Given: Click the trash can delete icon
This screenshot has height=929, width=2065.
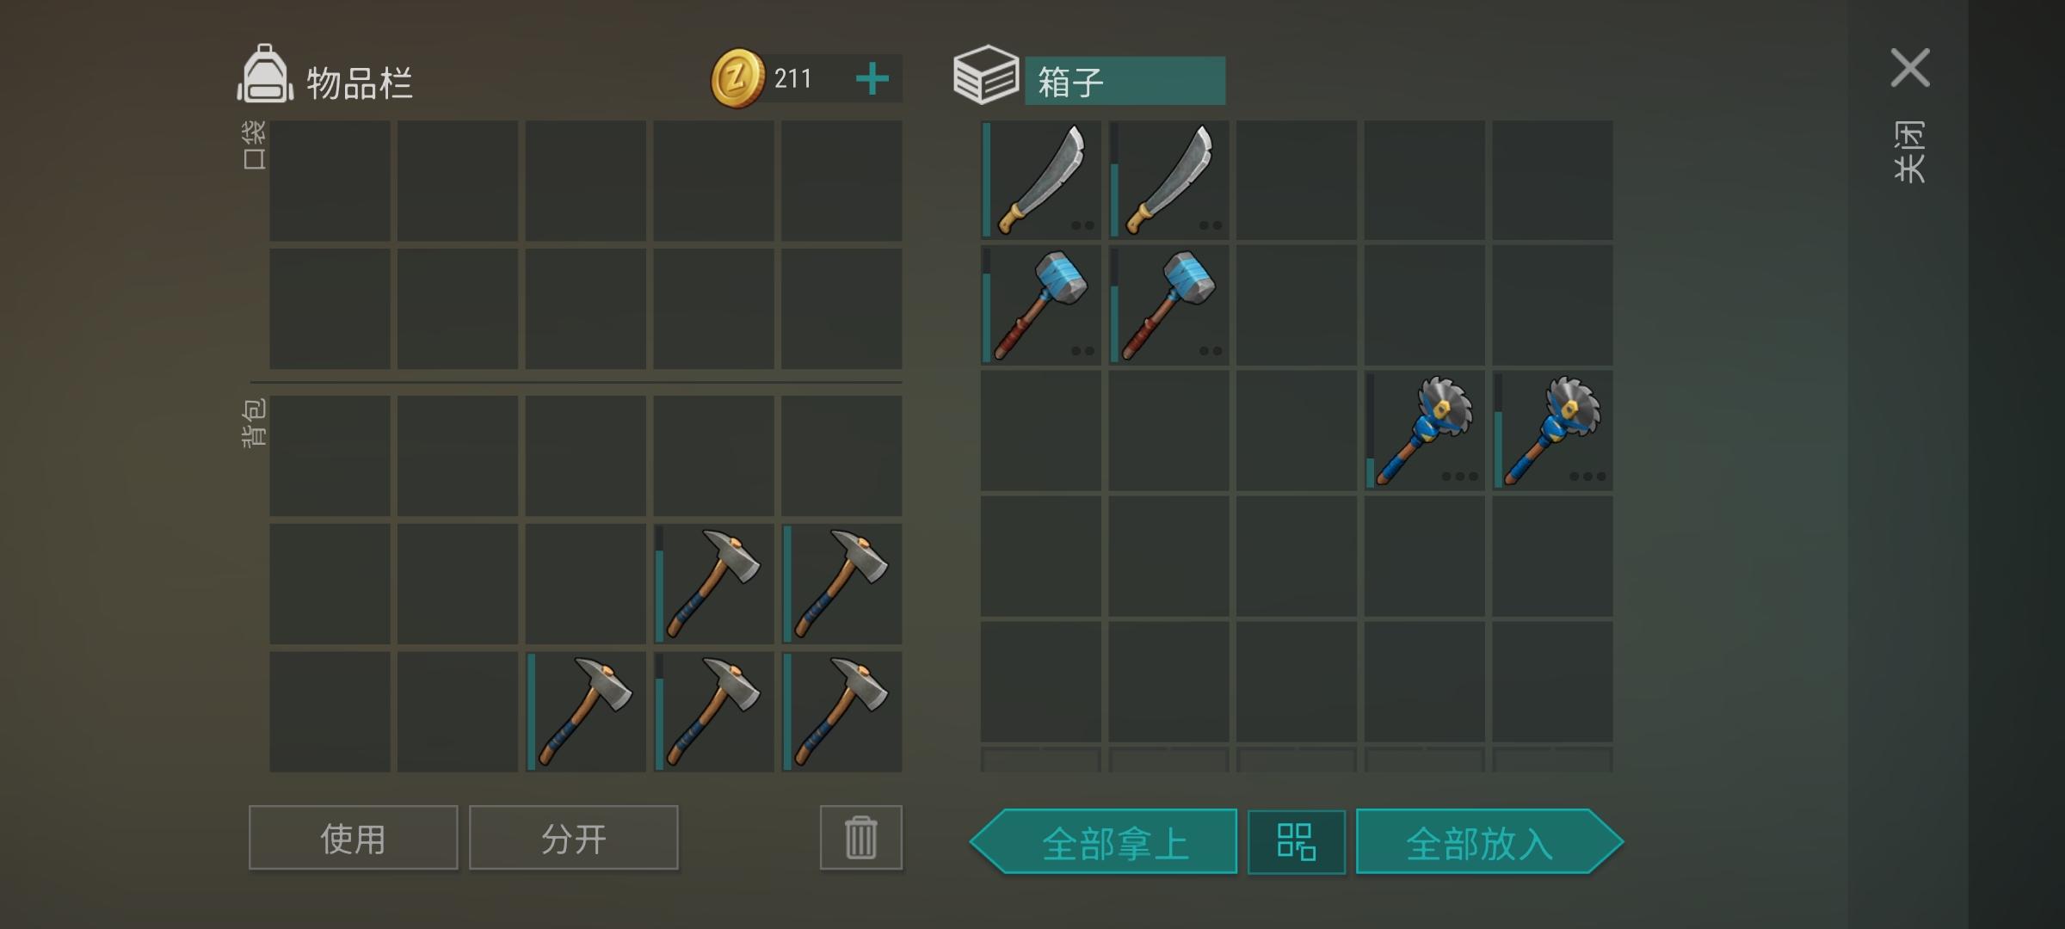Looking at the screenshot, I should click(860, 837).
